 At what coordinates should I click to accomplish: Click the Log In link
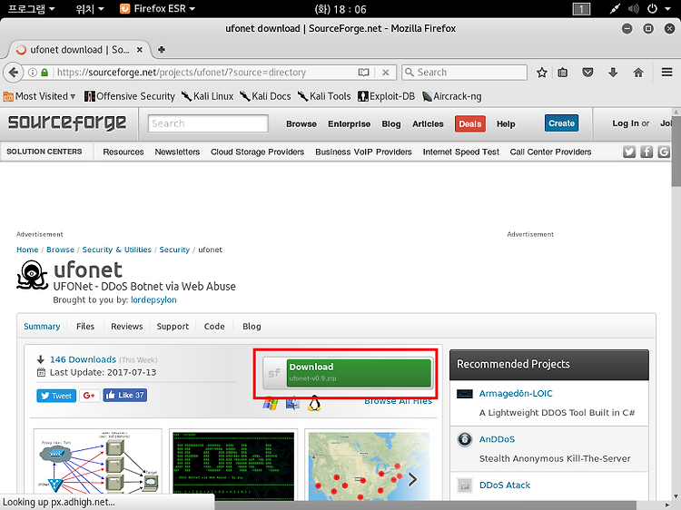626,123
